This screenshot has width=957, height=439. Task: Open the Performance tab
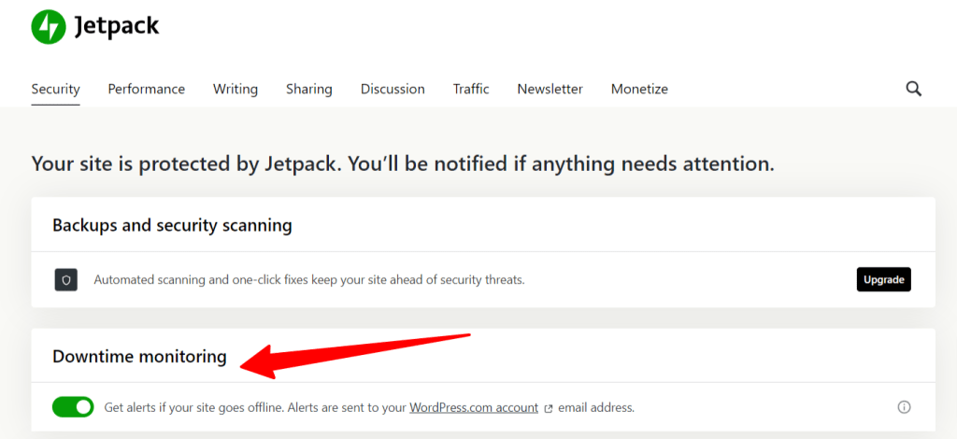coord(147,89)
